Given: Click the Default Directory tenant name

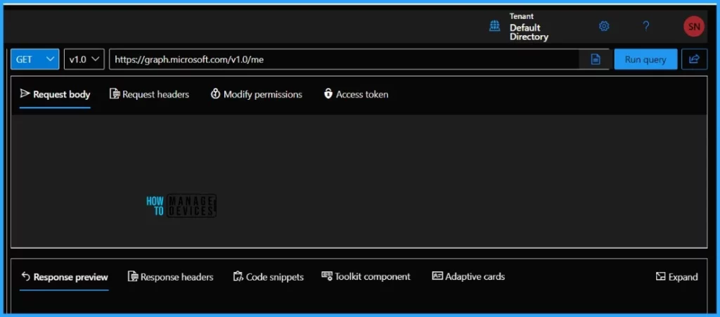Looking at the screenshot, I should [529, 32].
